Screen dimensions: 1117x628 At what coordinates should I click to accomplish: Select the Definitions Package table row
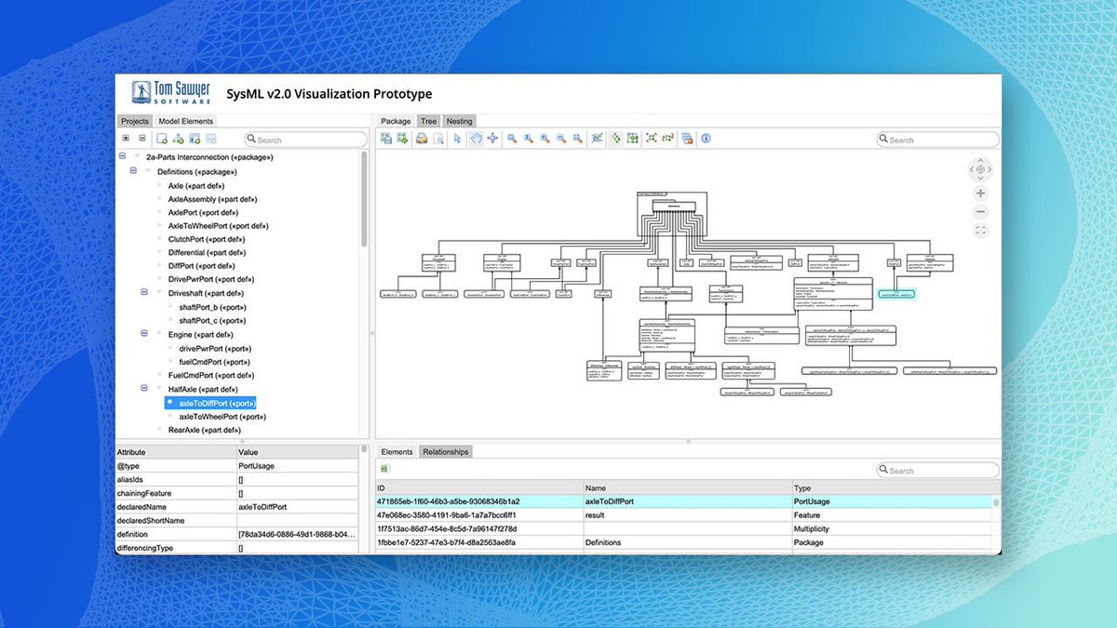pyautogui.click(x=684, y=542)
